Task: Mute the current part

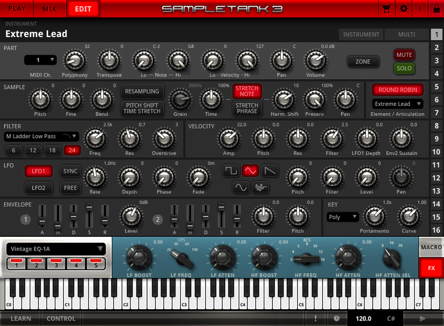Action: tap(404, 55)
